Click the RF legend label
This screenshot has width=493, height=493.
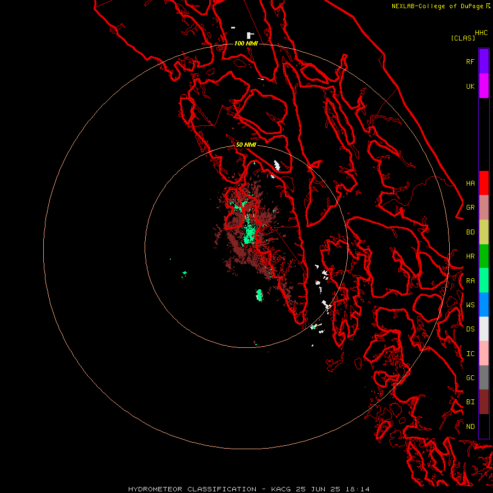tap(470, 61)
